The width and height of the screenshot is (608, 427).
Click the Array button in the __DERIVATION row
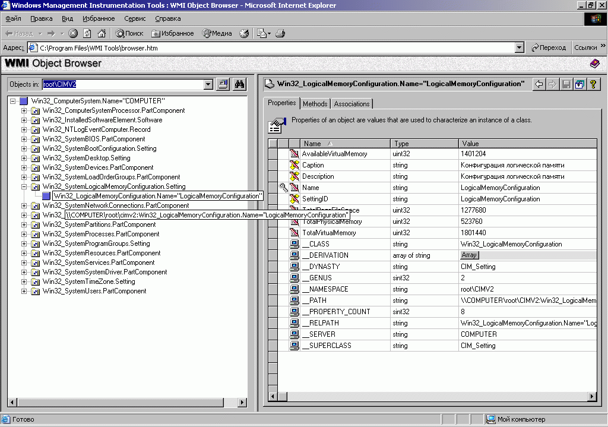coord(469,255)
